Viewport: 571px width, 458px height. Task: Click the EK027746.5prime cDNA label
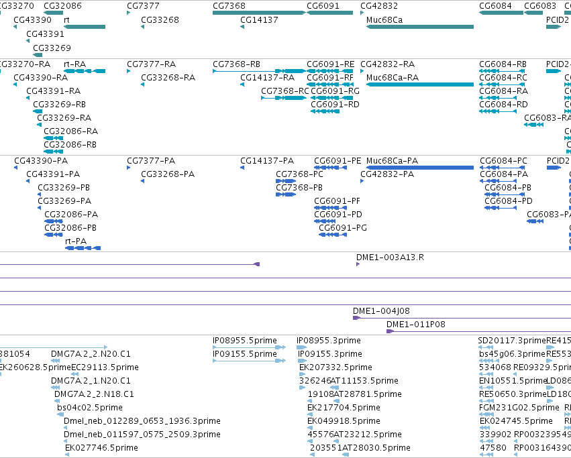click(x=102, y=448)
